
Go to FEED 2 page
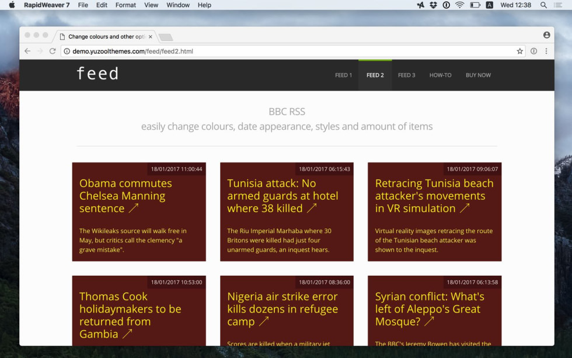[375, 75]
